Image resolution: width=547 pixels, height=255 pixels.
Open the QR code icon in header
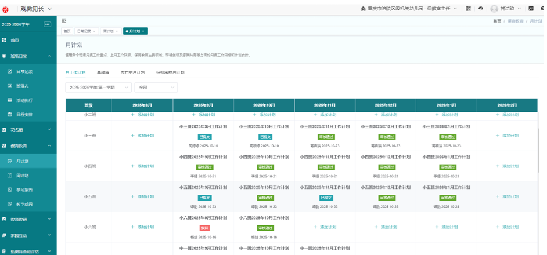468,8
